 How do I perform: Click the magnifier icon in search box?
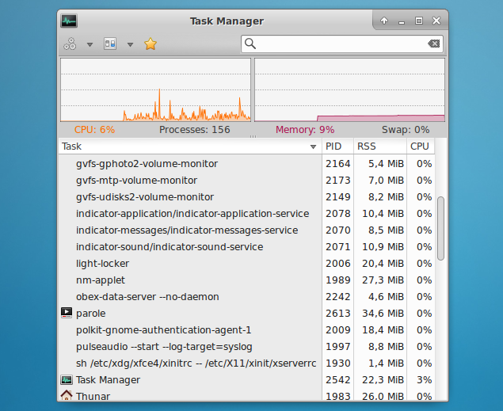click(250, 44)
